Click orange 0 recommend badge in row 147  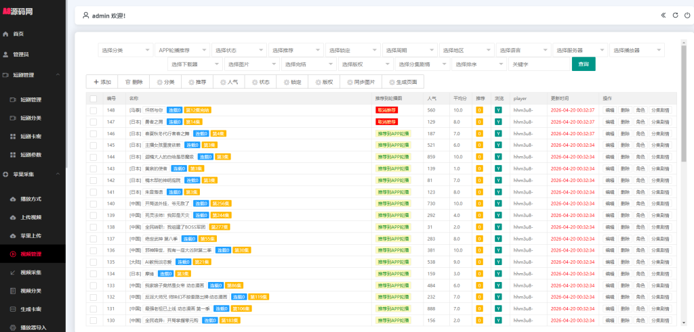479,122
